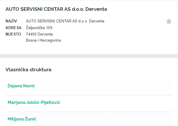The height and width of the screenshot is (126, 178).
Task: Click the star icon to favorite company
Action: (169, 21)
